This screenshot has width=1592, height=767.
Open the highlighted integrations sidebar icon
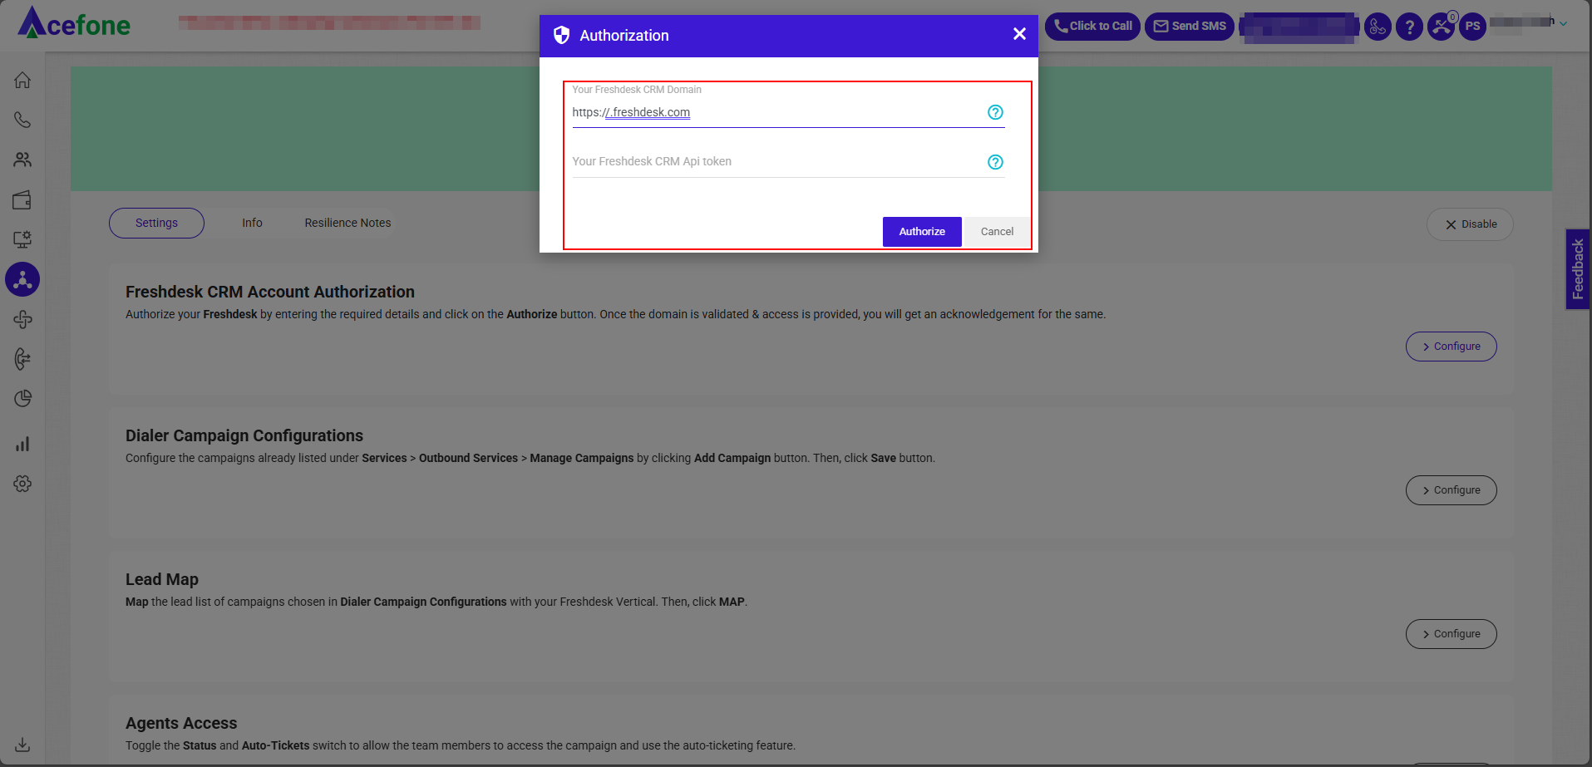pos(22,279)
